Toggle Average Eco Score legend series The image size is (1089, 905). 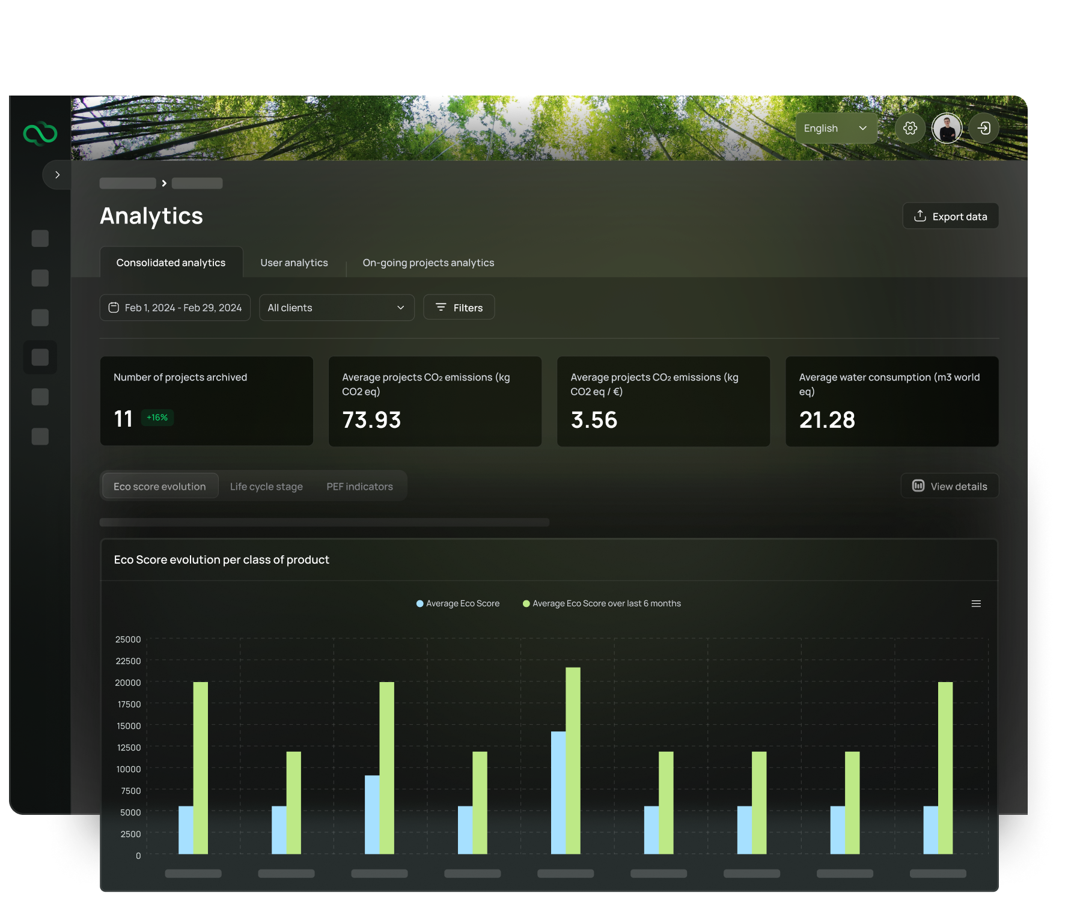(458, 603)
